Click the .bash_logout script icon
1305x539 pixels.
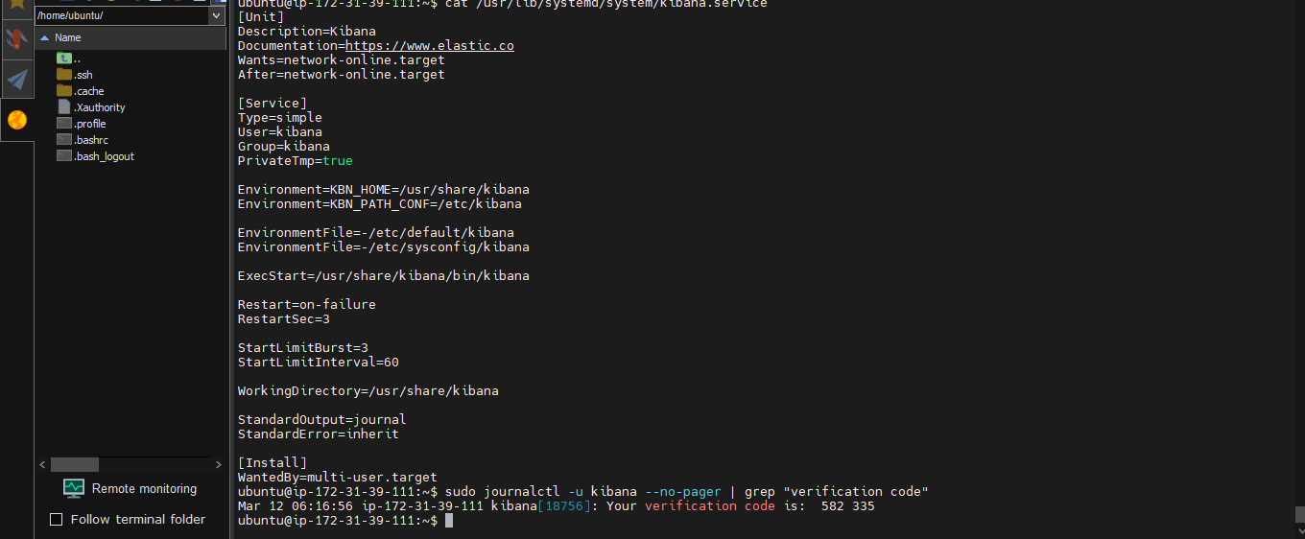tap(64, 155)
